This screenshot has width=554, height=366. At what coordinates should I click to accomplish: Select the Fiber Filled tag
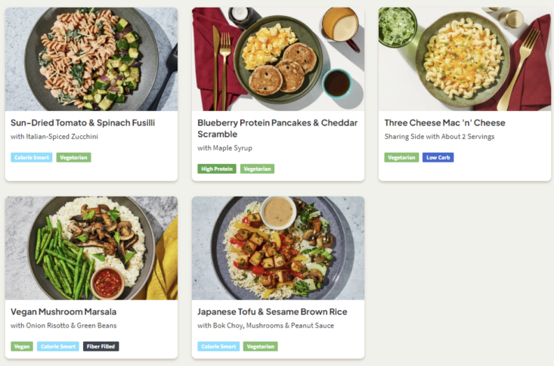point(101,346)
